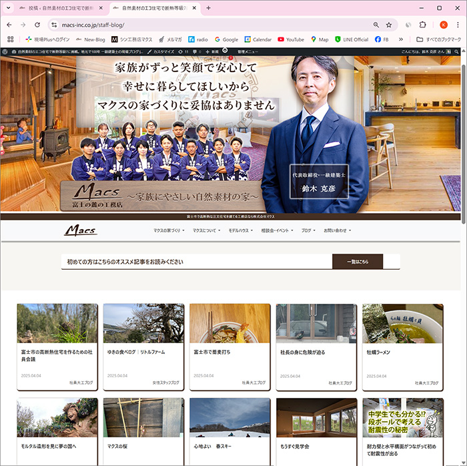Click カスタマイズ in the WordPress admin bar
Screen dimensions: 467x466
[161, 51]
